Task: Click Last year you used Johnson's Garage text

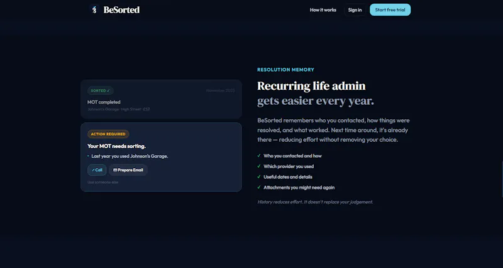Action: 130,156
